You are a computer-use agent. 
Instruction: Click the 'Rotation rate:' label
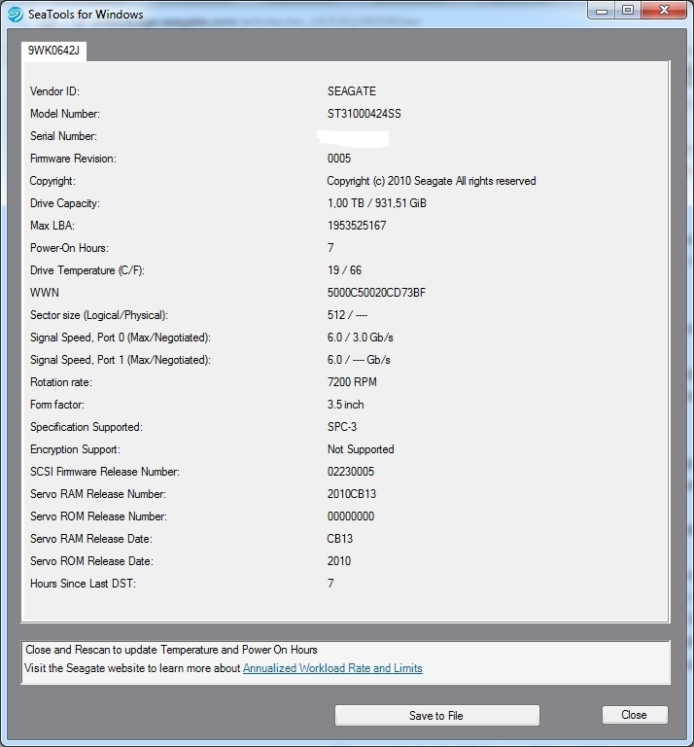[61, 382]
